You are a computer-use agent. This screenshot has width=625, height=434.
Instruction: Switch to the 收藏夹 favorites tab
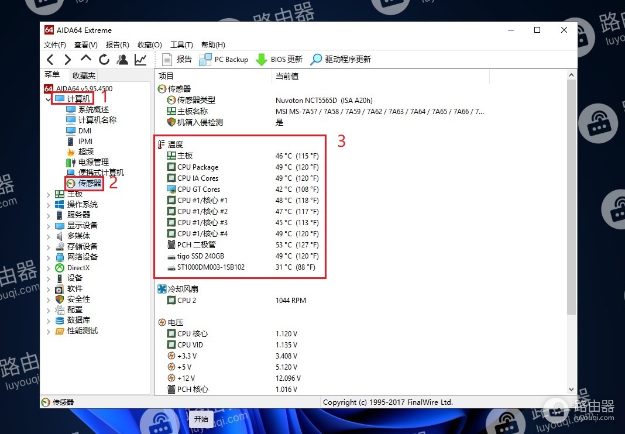tap(84, 75)
